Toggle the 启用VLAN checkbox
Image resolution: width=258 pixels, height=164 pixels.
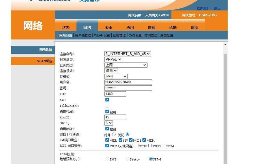point(107,111)
